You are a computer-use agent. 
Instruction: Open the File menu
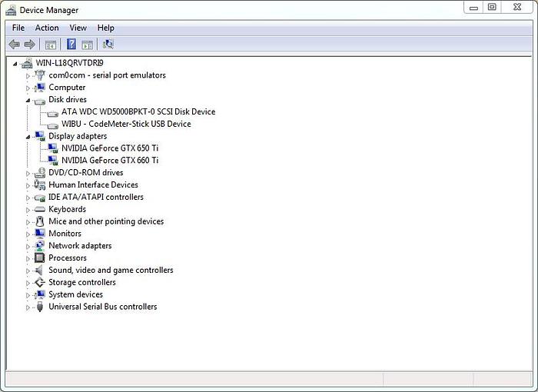pyautogui.click(x=18, y=28)
